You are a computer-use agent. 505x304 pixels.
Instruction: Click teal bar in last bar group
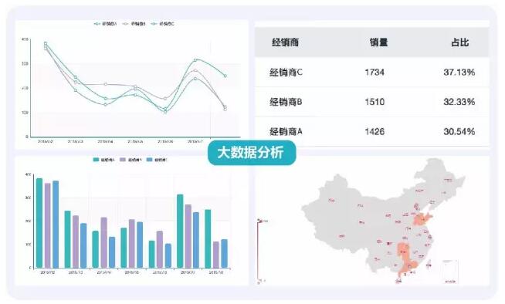[x=208, y=238]
